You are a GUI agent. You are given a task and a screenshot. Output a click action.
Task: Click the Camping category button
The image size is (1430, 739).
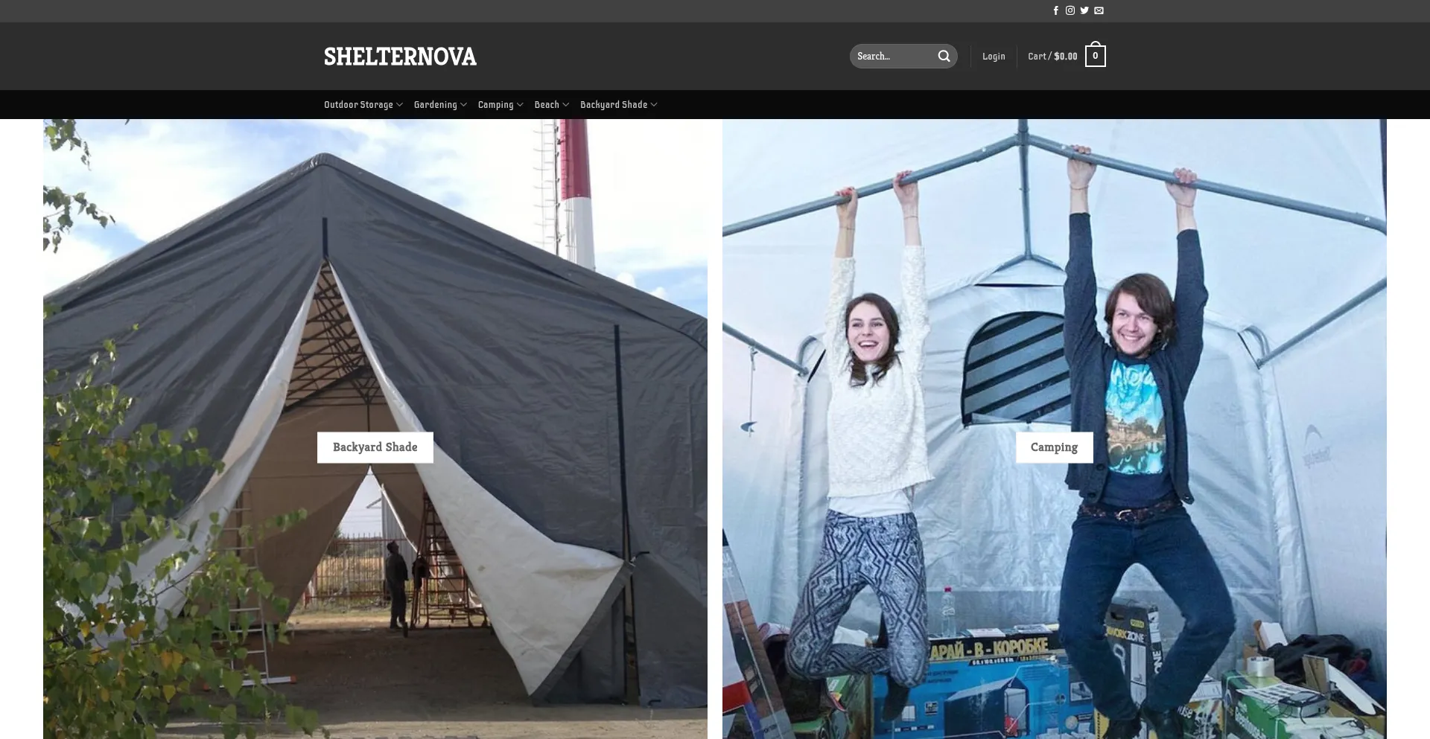[1054, 447]
